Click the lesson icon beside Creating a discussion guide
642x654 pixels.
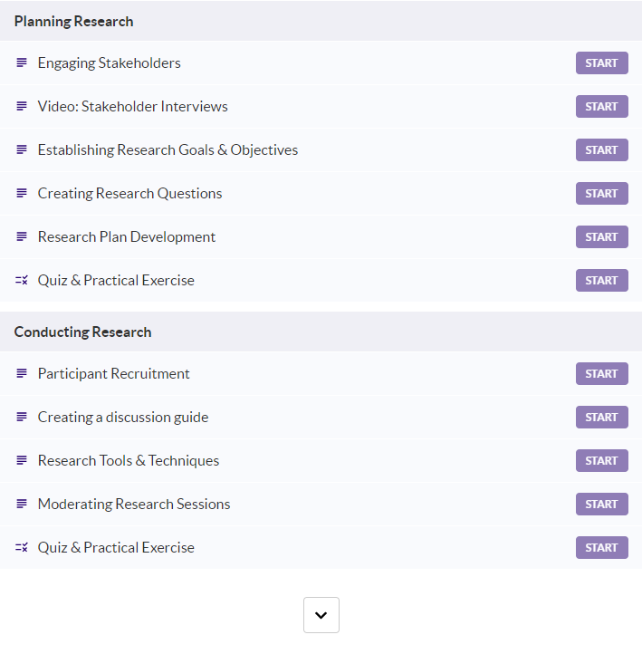(x=21, y=417)
